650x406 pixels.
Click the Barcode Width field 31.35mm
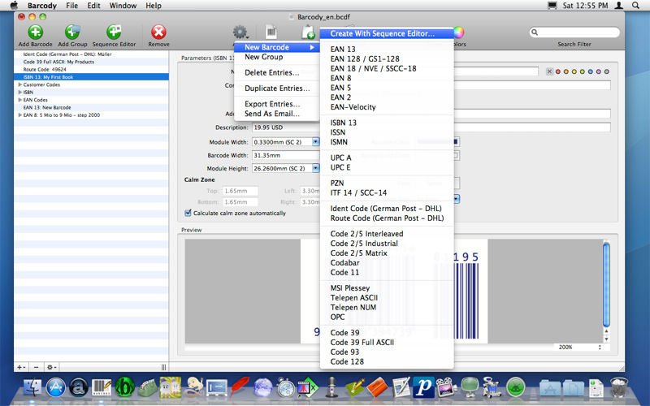286,155
